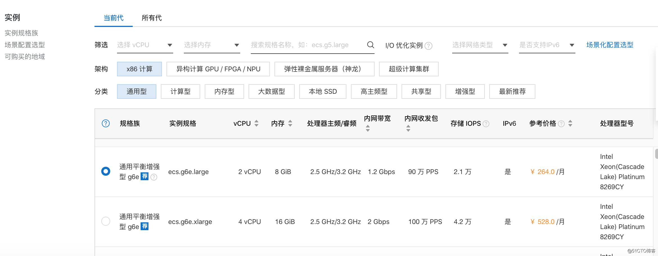Click price ¥ 528.0 /月

[547, 222]
